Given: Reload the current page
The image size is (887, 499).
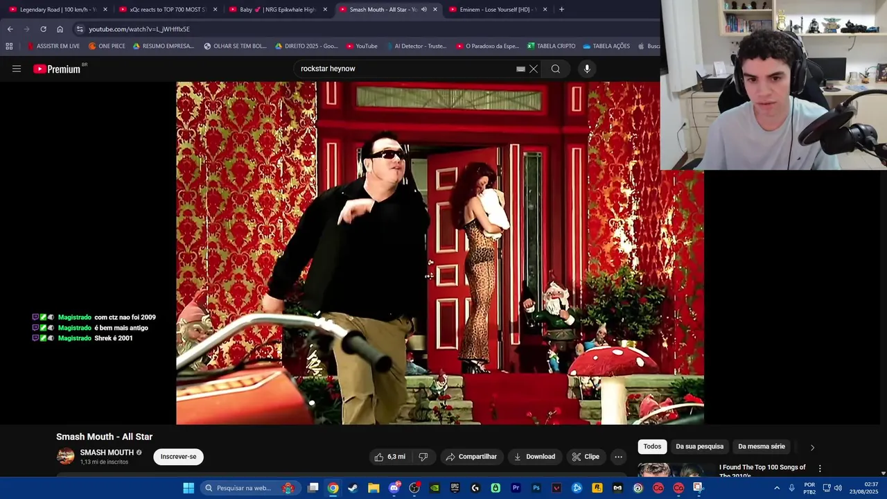Looking at the screenshot, I should (x=43, y=29).
